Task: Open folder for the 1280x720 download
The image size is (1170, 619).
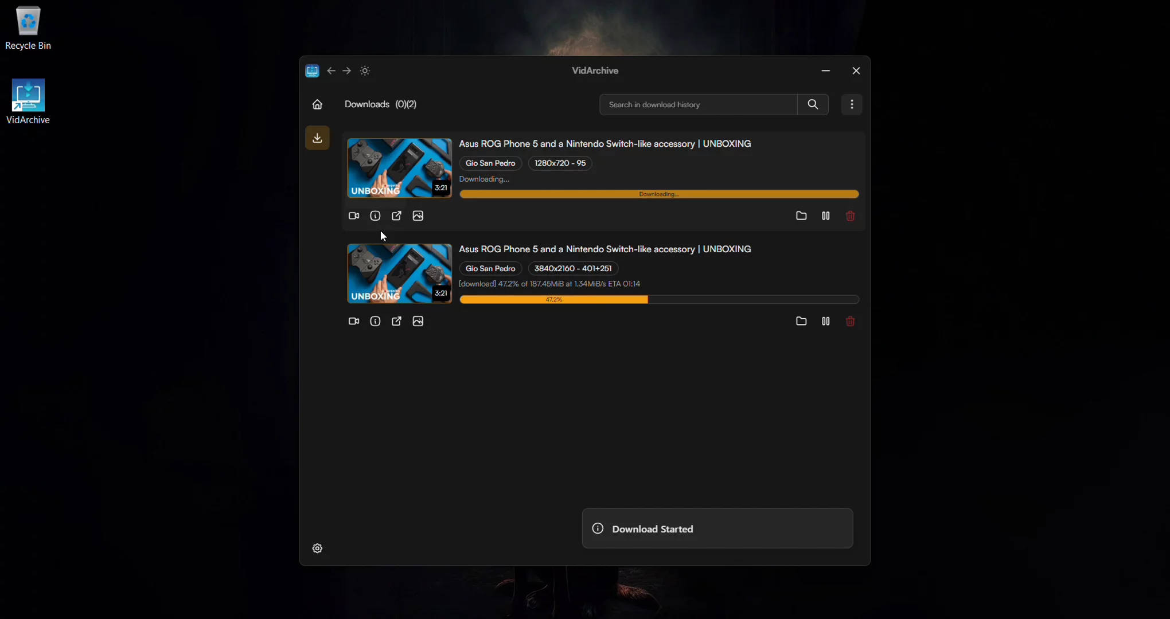Action: tap(801, 216)
